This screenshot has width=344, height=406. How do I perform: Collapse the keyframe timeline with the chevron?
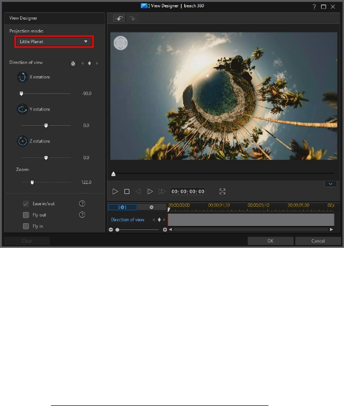pos(331,184)
